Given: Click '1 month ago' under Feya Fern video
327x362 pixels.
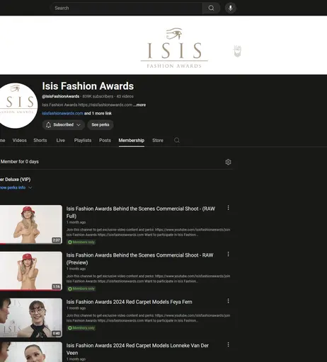Looking at the screenshot, I should pyautogui.click(x=76, y=308).
